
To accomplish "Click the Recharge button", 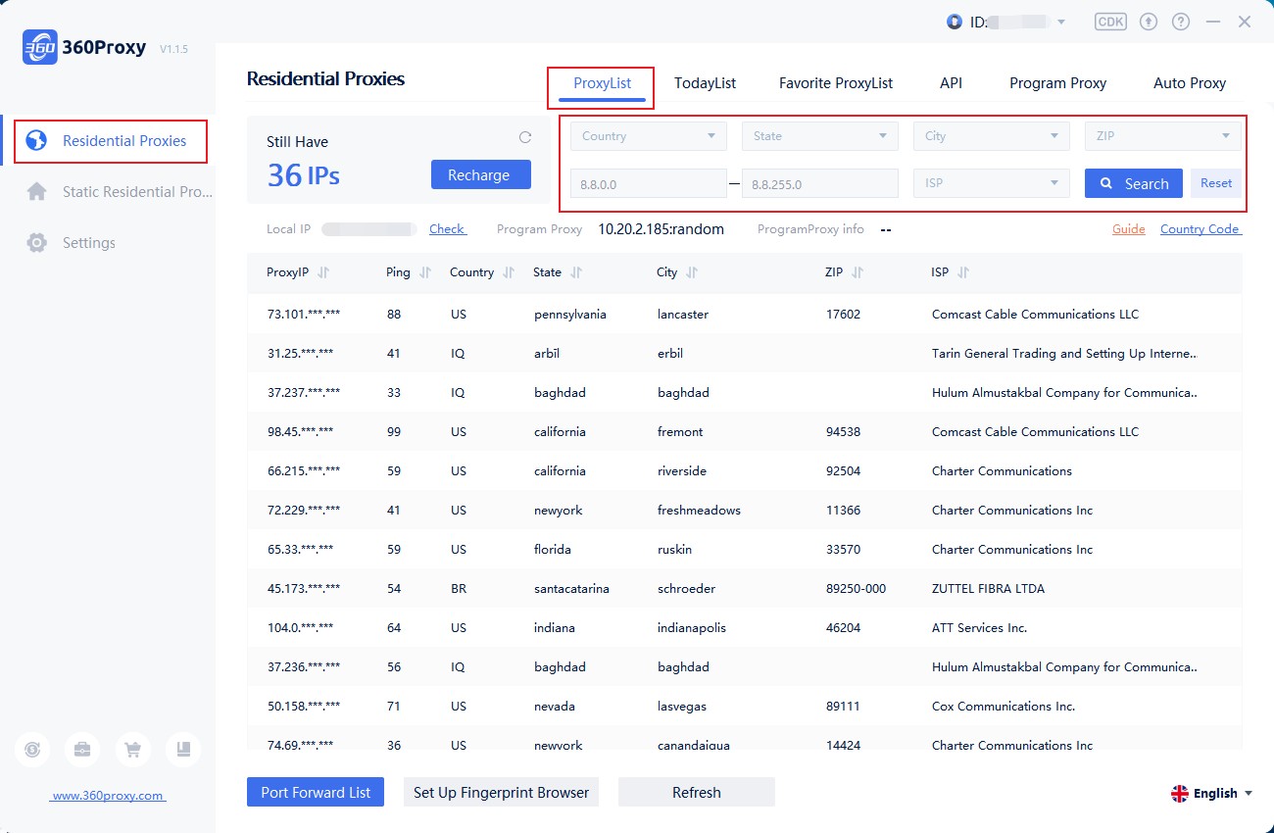I will 481,174.
